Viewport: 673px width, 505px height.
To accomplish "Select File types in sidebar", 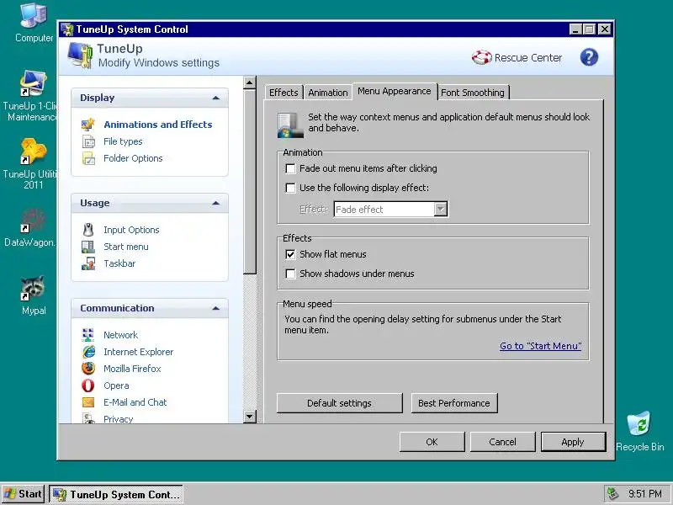I will (x=123, y=141).
